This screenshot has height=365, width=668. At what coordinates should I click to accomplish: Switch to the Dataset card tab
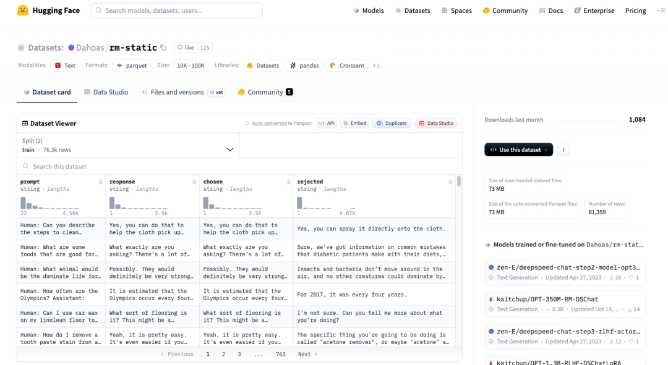(x=47, y=92)
